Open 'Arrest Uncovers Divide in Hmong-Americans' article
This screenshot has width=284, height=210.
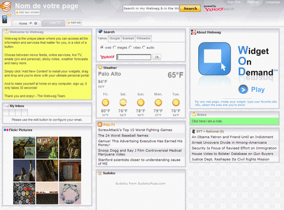coord(229,143)
